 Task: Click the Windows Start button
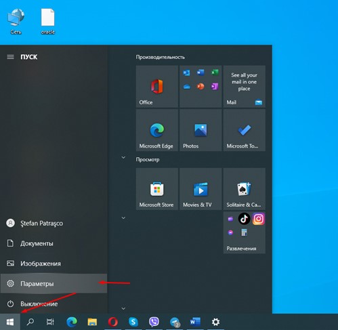click(x=10, y=322)
